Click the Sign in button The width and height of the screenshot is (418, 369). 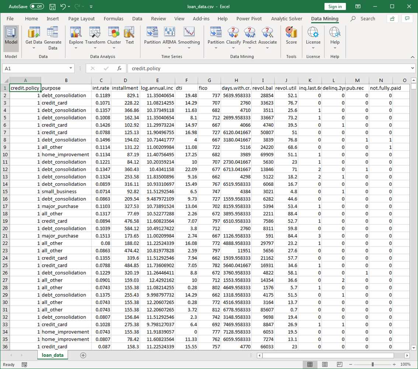335,7
